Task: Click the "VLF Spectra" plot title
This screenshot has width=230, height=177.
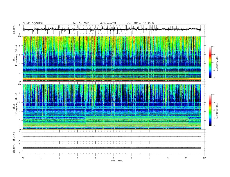Action: click(33, 23)
